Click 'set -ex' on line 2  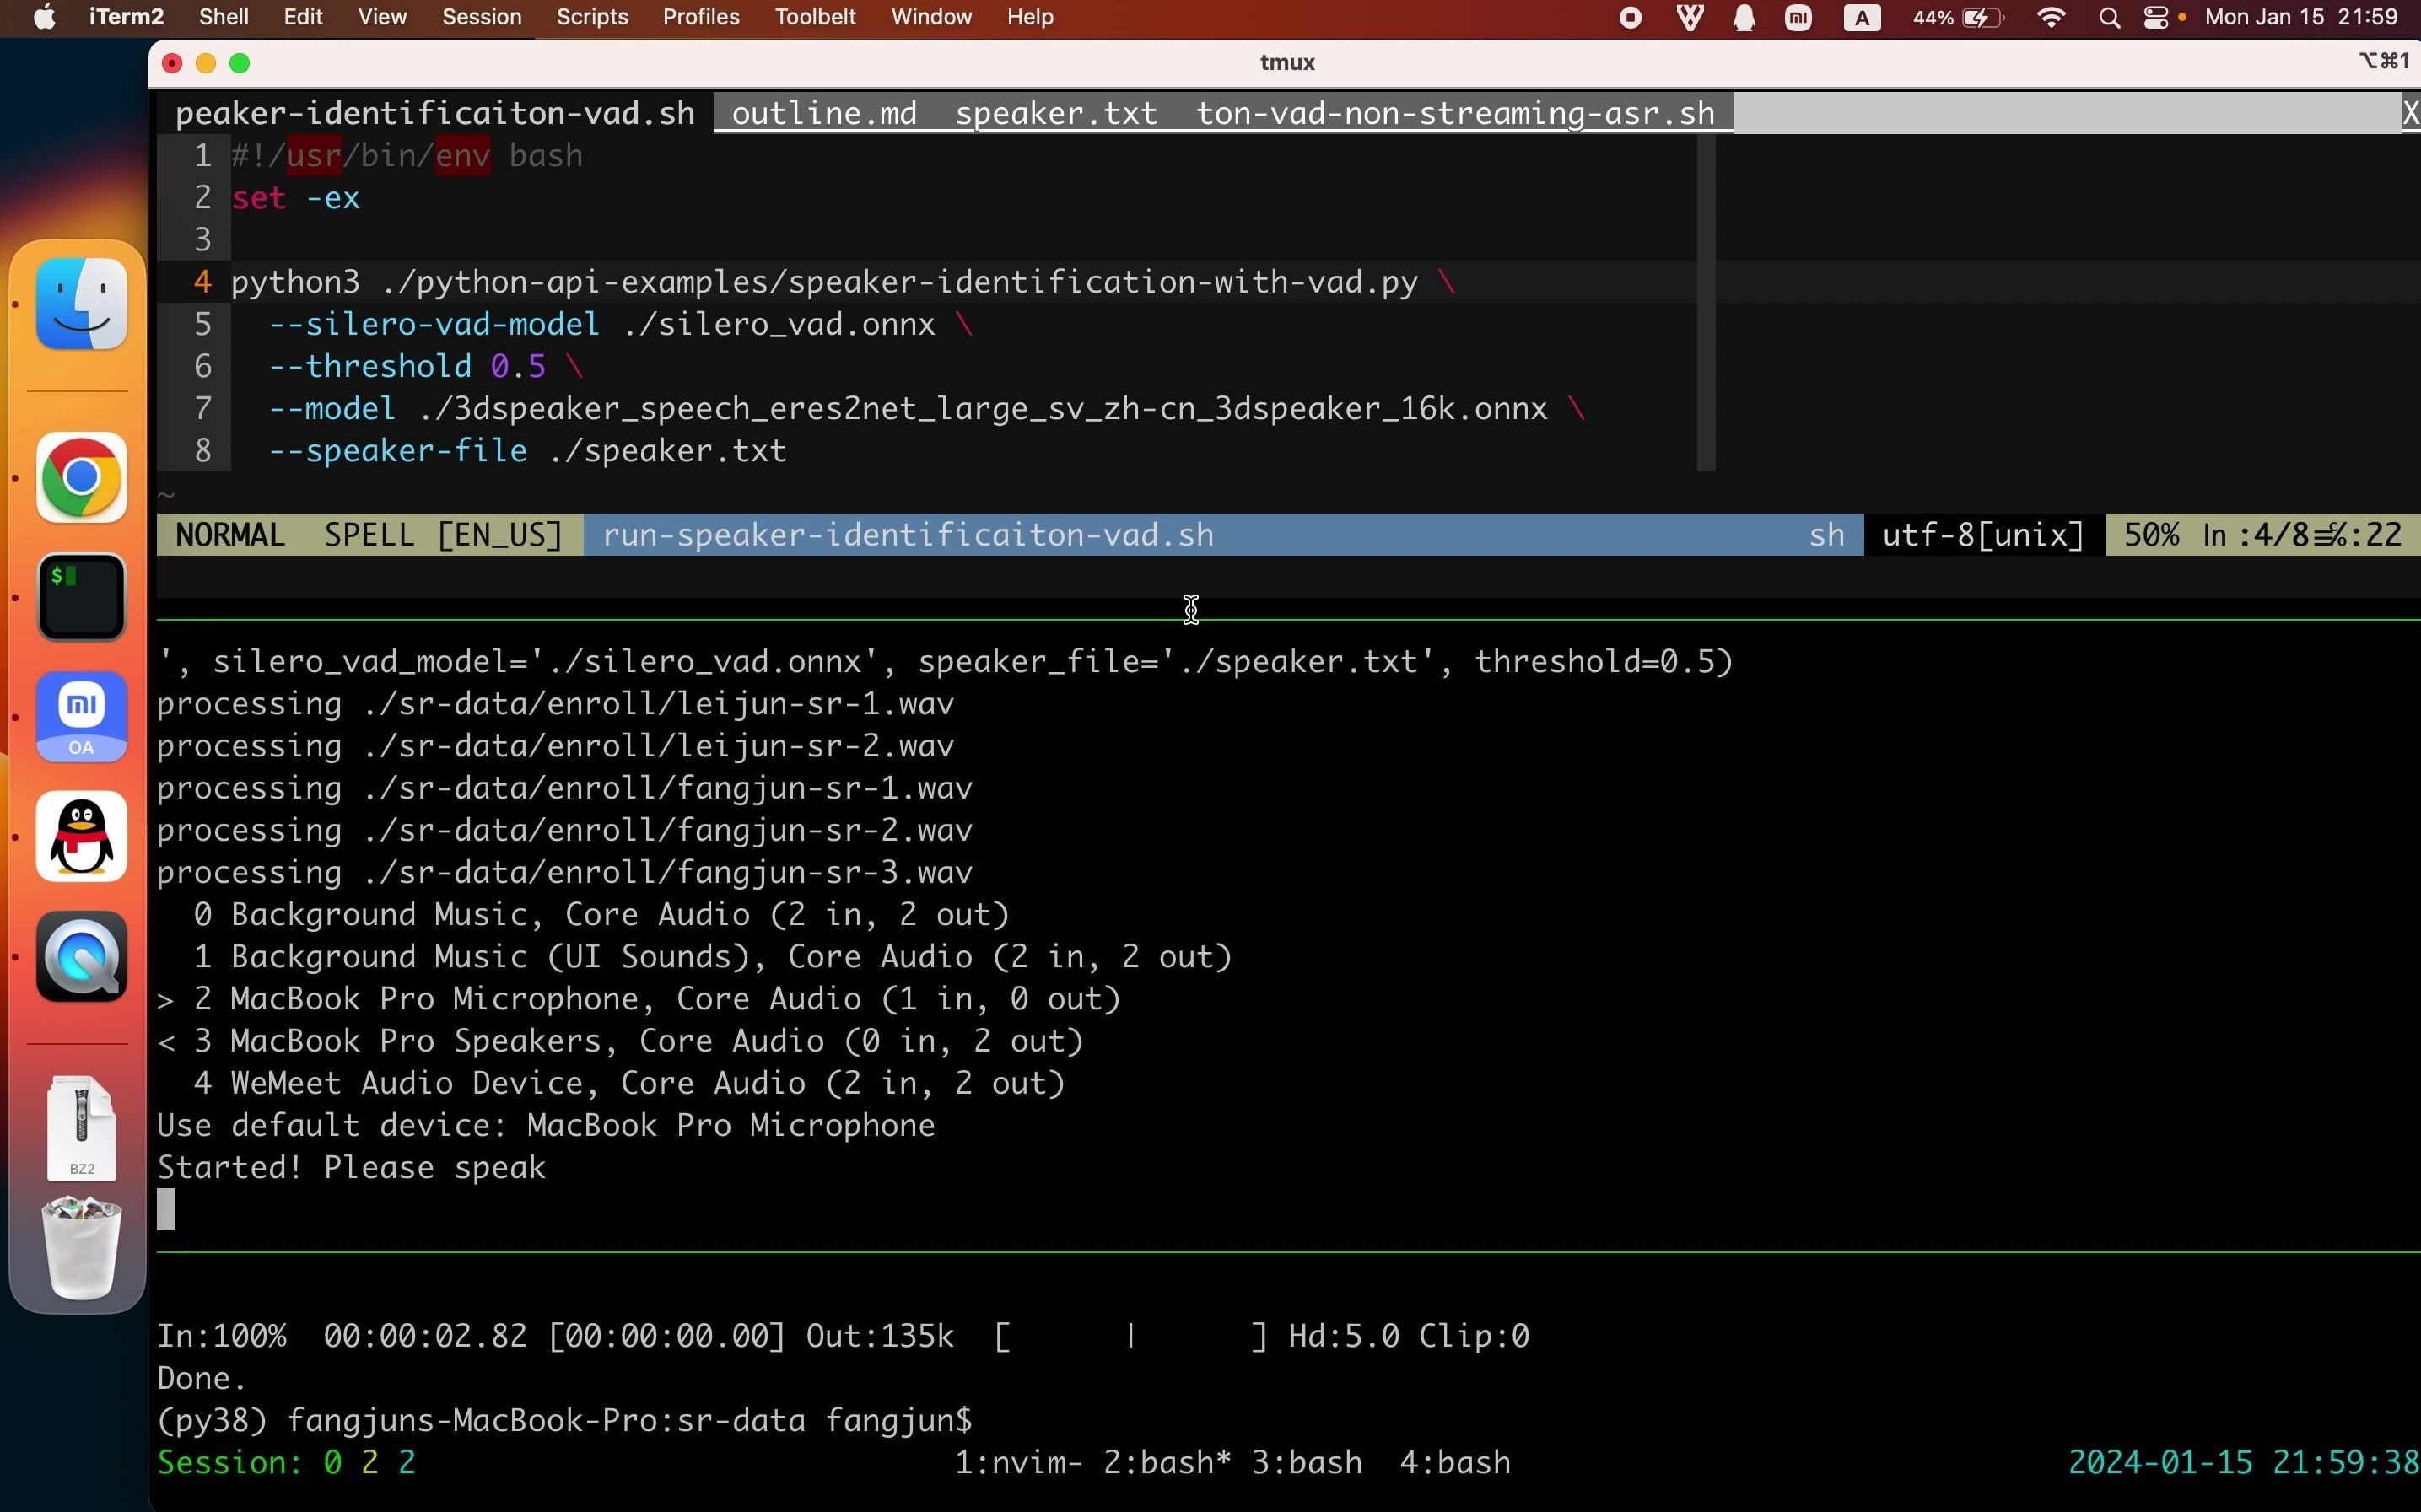[x=295, y=198]
